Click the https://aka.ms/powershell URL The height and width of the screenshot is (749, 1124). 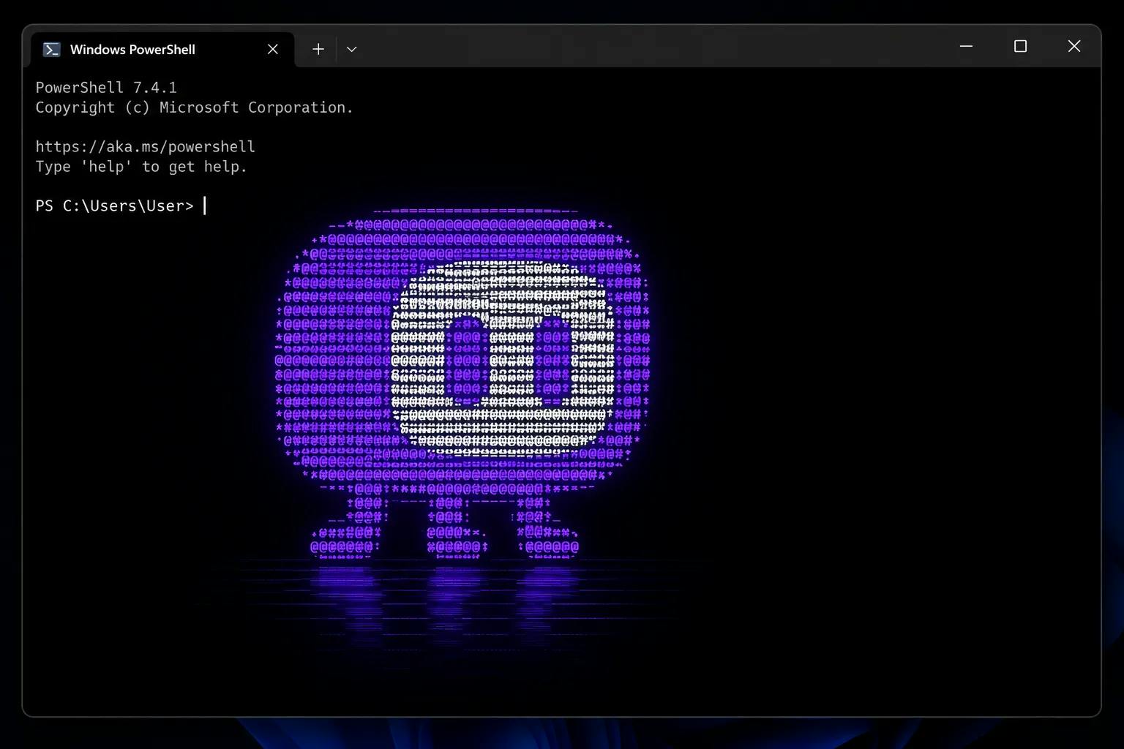146,146
